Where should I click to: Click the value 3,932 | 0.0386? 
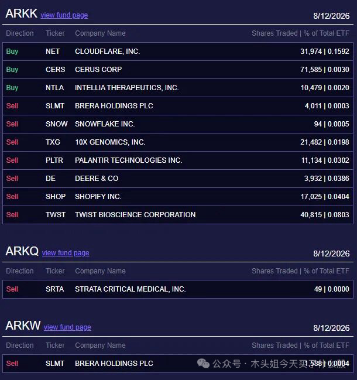coord(327,179)
